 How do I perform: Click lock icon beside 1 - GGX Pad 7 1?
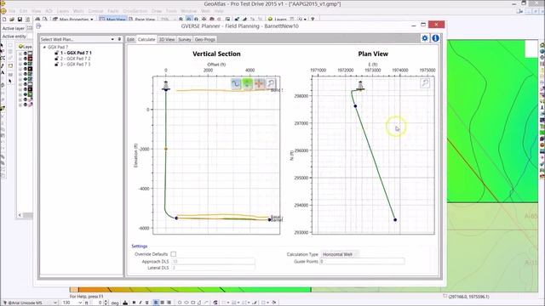57,53
